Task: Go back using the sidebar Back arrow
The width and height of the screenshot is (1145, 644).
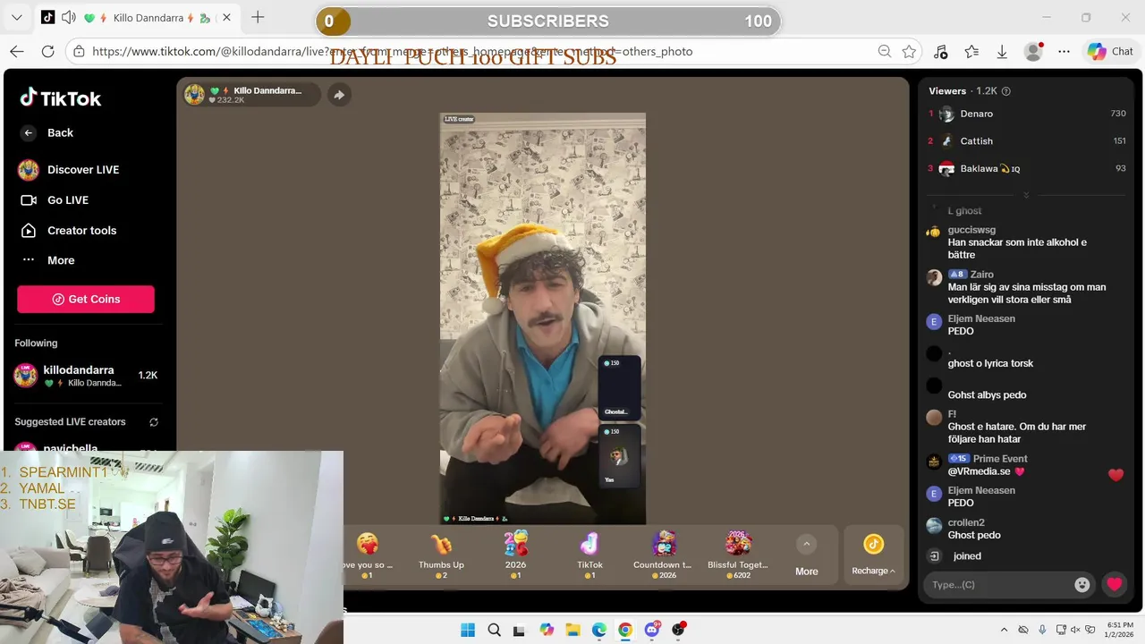Action: click(29, 132)
